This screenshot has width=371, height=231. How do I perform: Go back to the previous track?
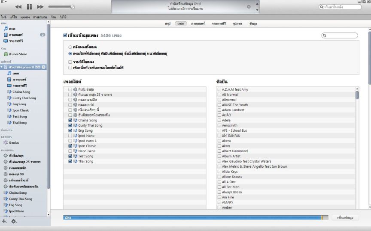(18, 7)
